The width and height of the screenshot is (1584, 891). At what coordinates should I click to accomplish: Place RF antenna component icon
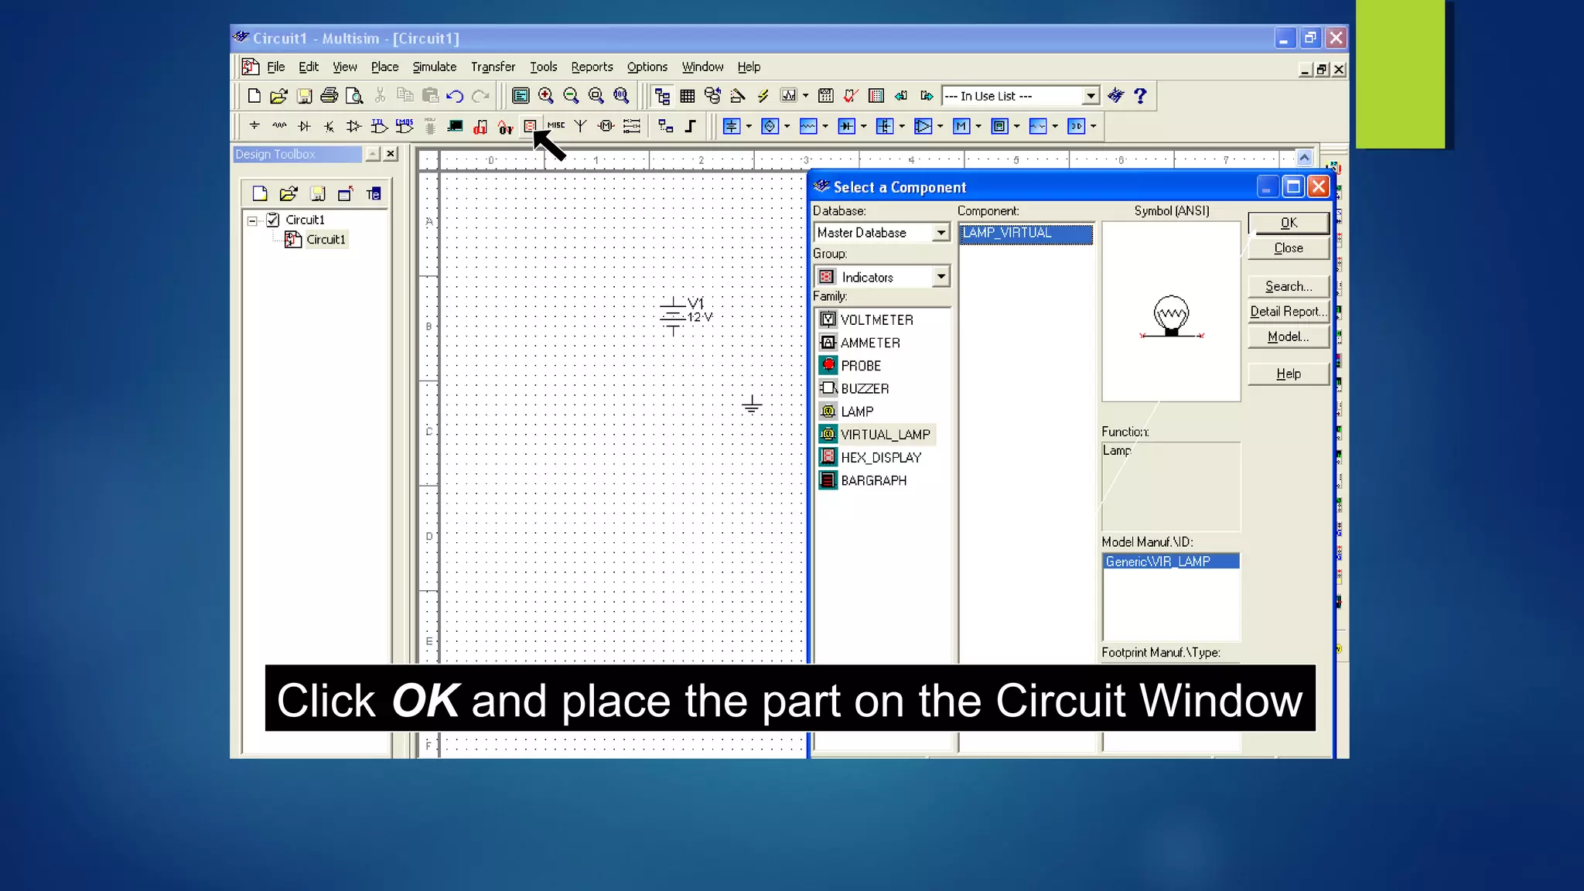[x=581, y=126]
